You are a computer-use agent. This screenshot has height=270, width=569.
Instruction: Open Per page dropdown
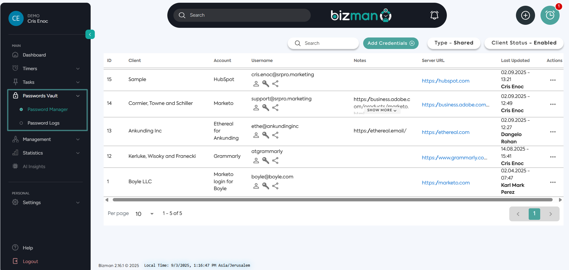coord(144,214)
